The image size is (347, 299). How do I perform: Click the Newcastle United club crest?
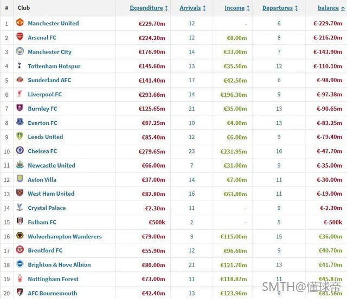[x=20, y=164]
